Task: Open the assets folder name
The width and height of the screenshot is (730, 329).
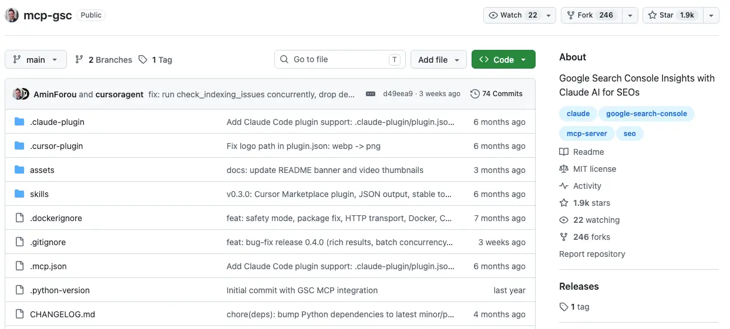Action: pyautogui.click(x=42, y=170)
